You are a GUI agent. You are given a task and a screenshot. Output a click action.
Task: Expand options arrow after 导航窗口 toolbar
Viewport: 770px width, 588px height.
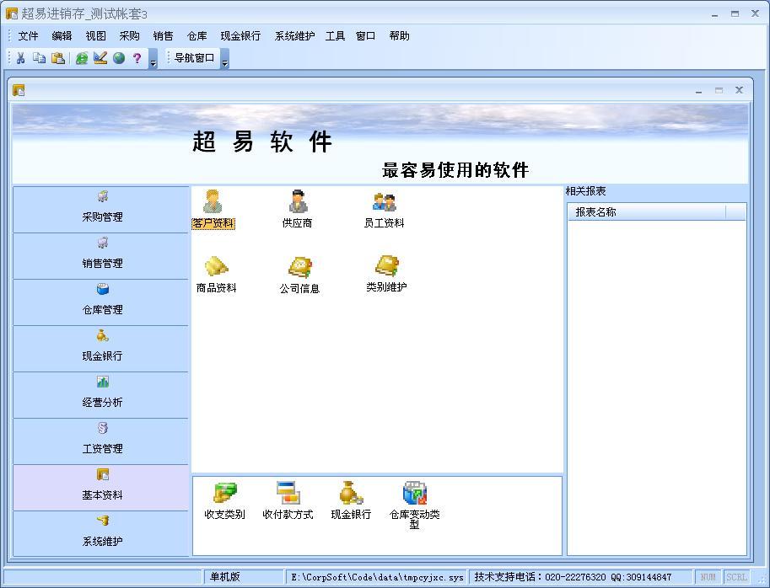(x=225, y=59)
